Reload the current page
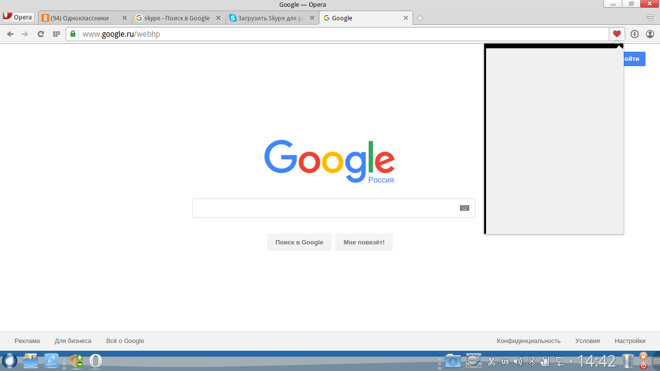This screenshot has width=660, height=371. [x=41, y=34]
